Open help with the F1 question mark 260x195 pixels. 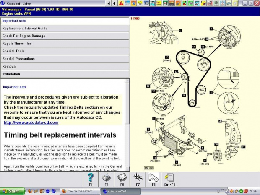point(91,179)
